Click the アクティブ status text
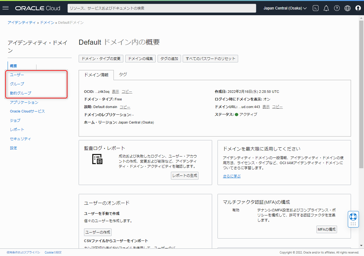This screenshot has width=364, height=256. click(x=248, y=114)
